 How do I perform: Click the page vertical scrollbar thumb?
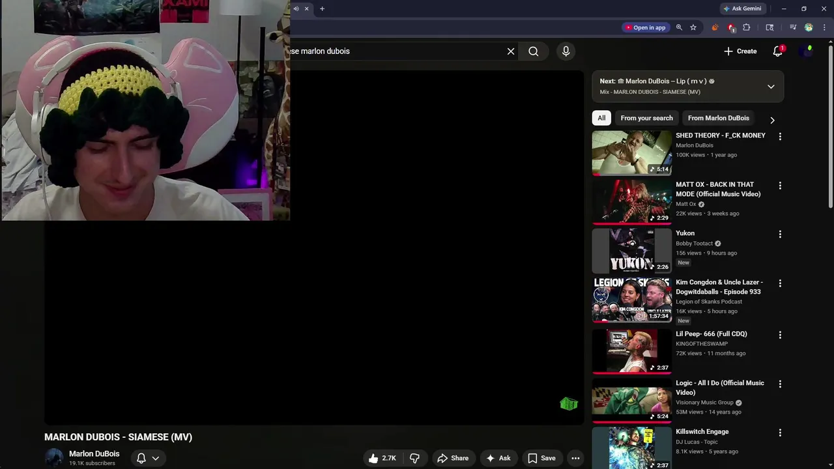[830, 126]
